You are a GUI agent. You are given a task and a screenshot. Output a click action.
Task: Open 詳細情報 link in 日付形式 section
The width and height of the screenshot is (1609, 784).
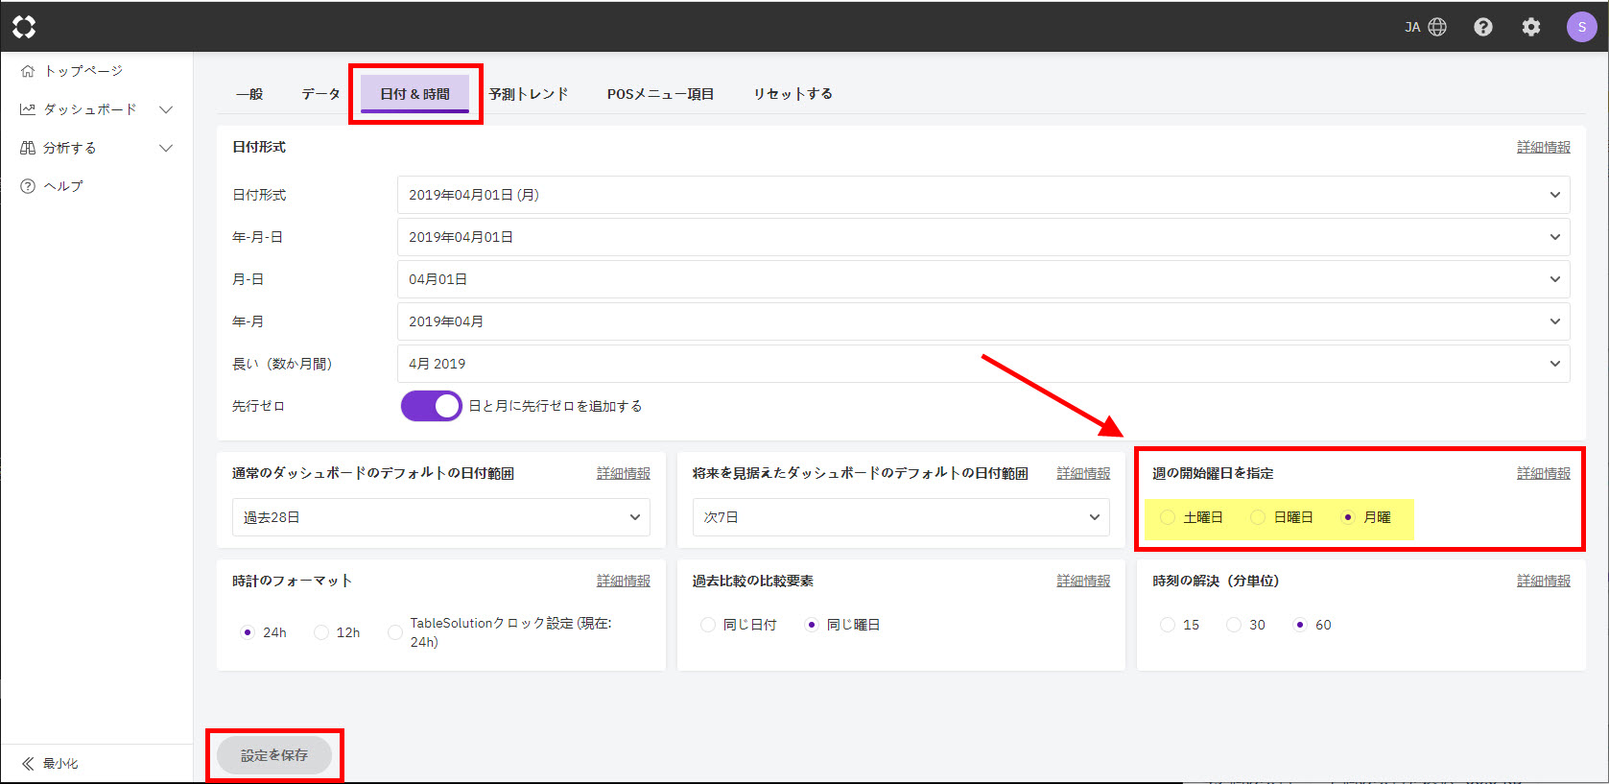1543,147
